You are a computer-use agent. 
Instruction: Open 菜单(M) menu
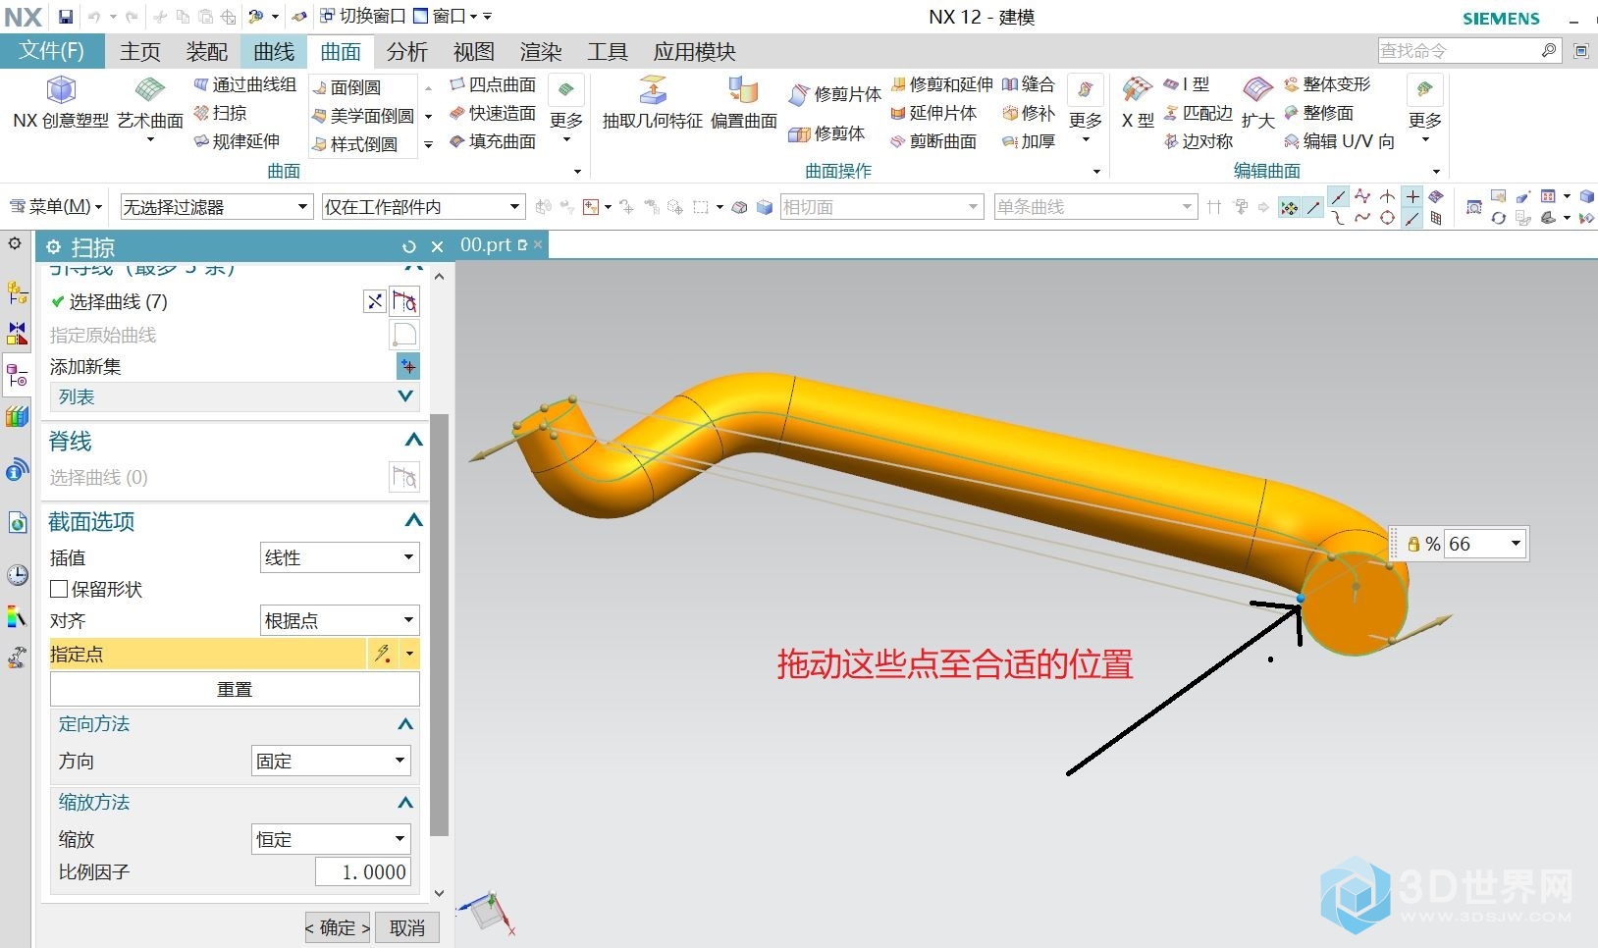[x=56, y=206]
